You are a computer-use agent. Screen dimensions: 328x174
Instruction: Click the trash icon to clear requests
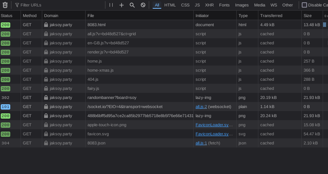click(x=5, y=5)
